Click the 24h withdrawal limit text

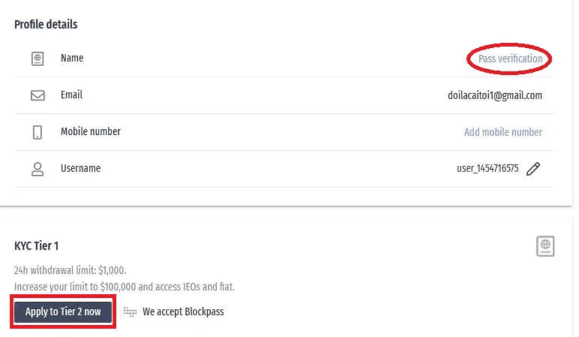(70, 270)
